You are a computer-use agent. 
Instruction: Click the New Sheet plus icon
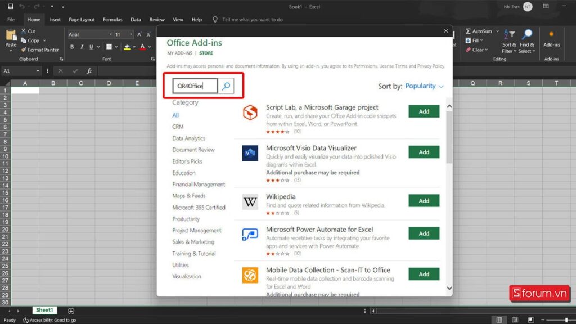[71, 310]
